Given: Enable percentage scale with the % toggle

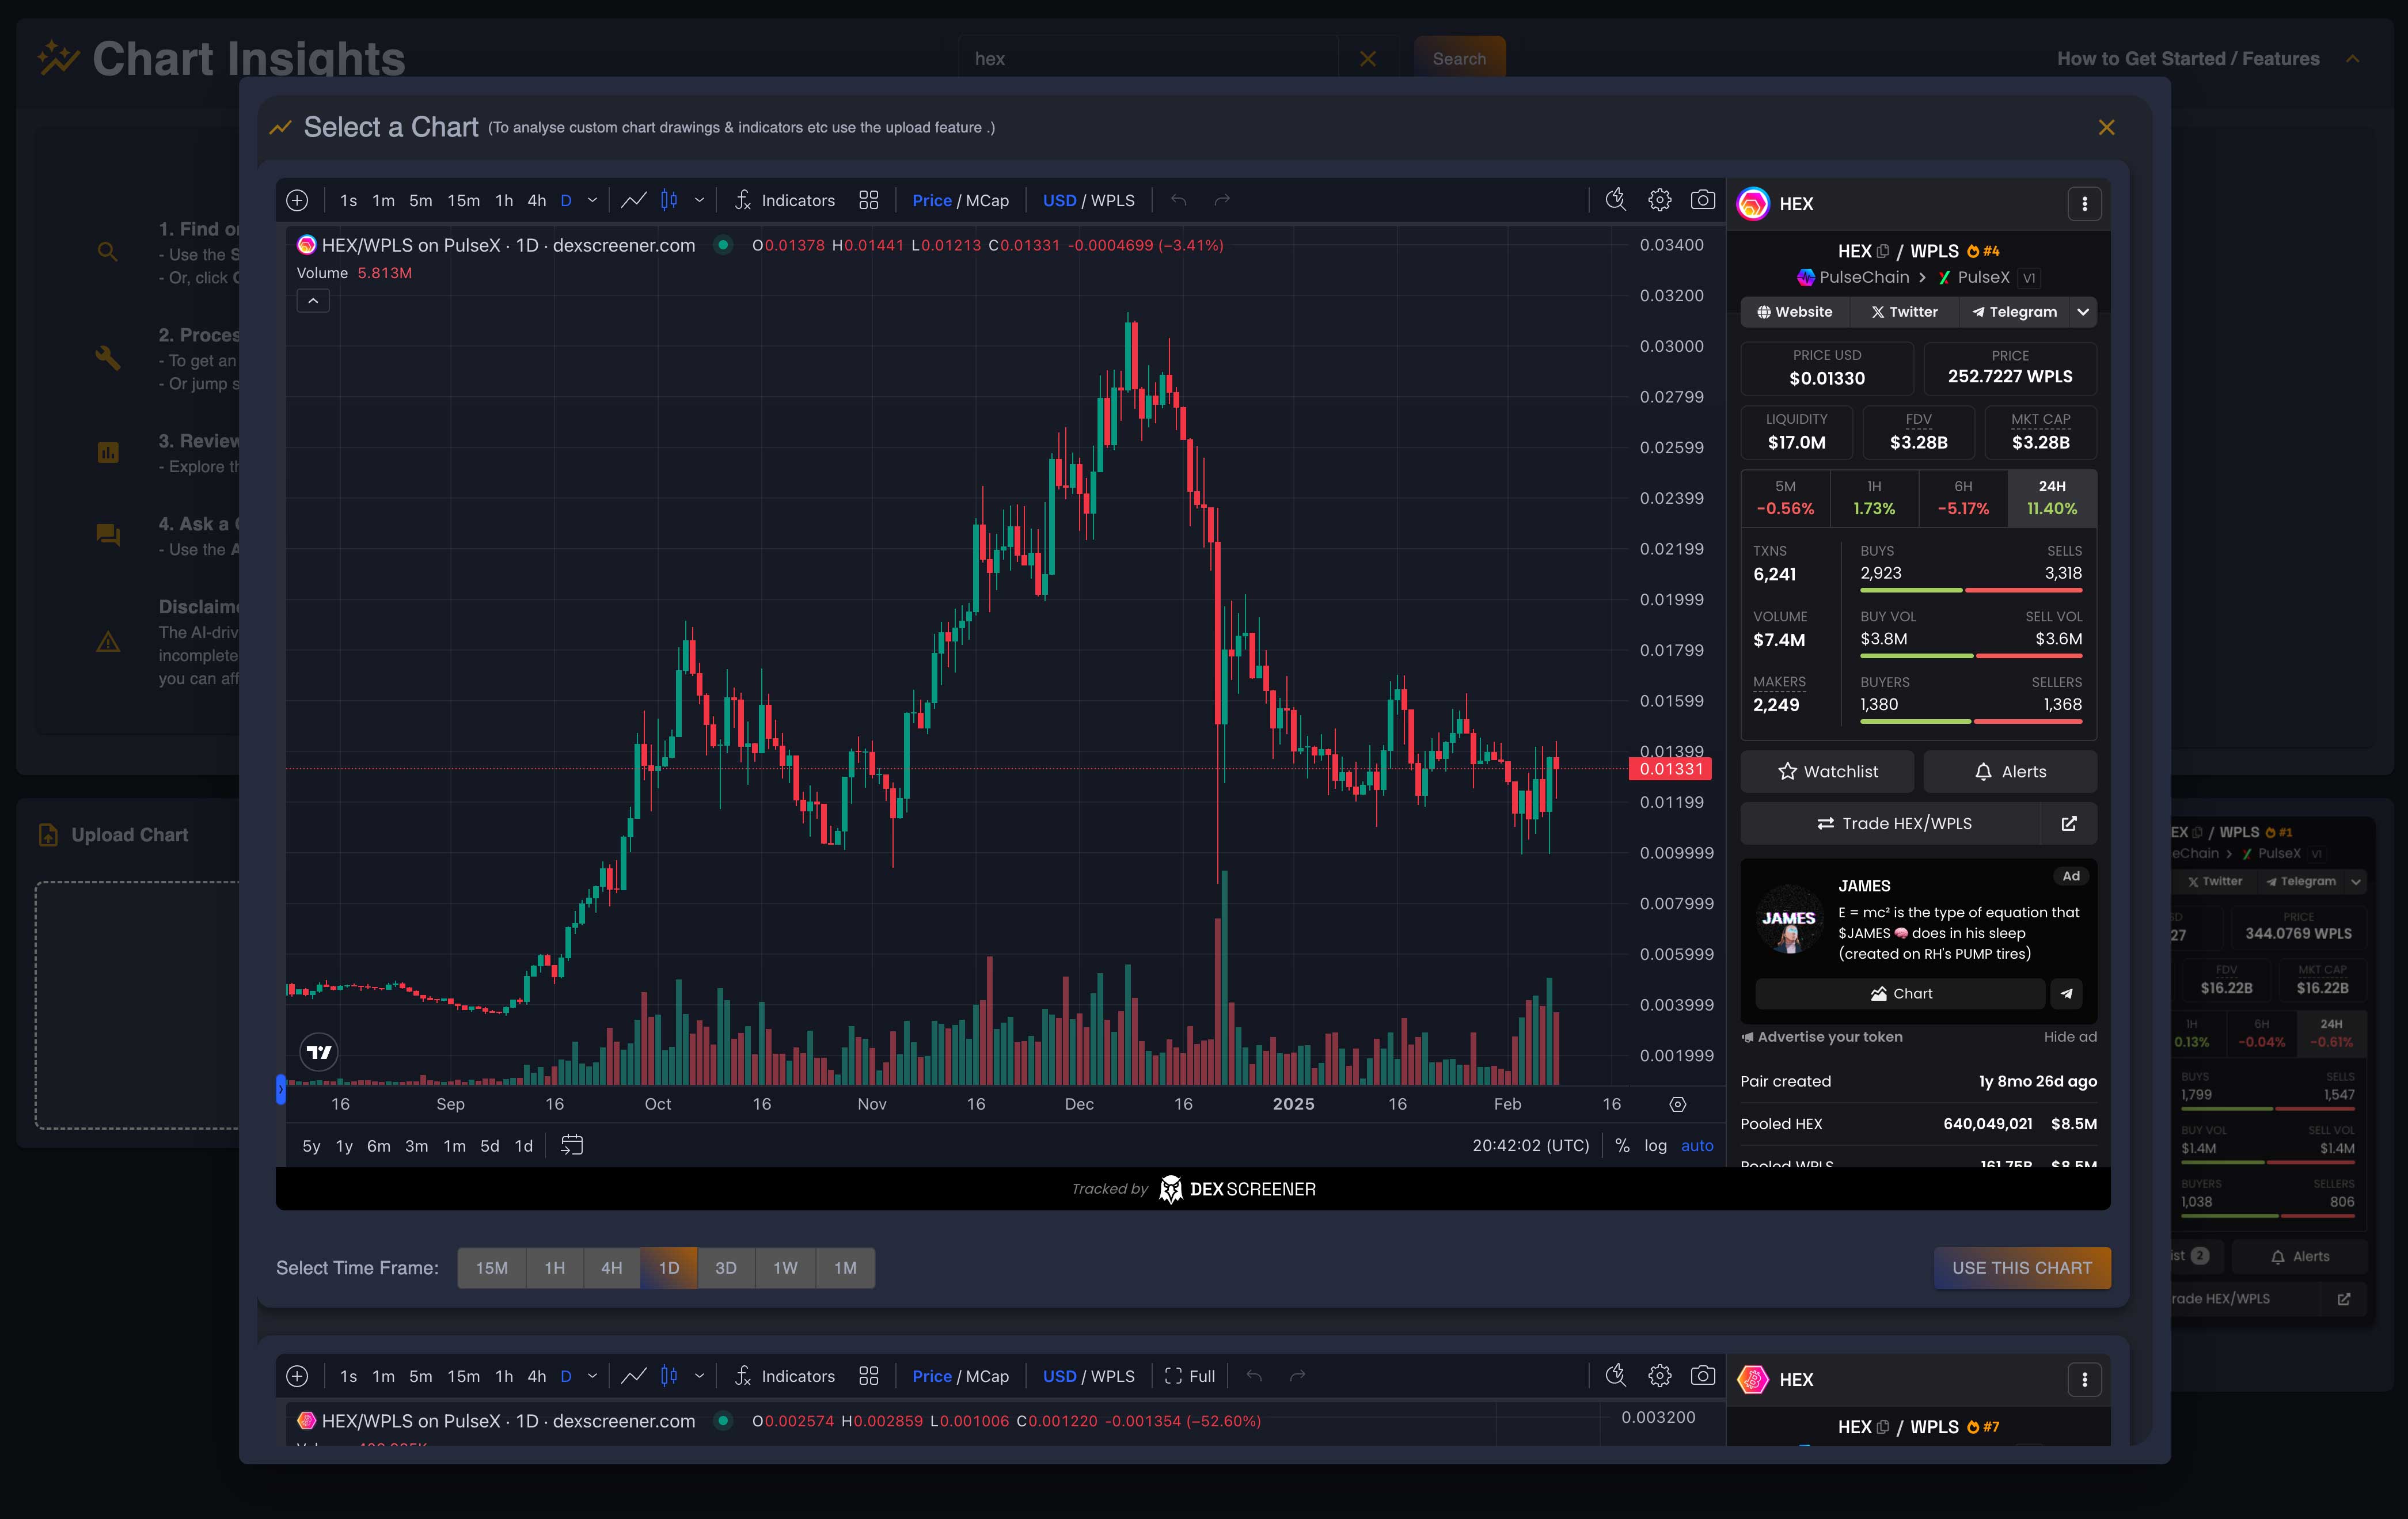Looking at the screenshot, I should point(1622,1146).
